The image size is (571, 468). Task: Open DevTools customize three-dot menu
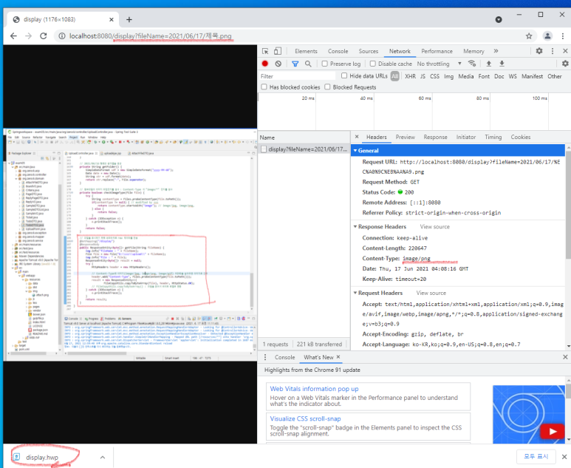point(553,51)
